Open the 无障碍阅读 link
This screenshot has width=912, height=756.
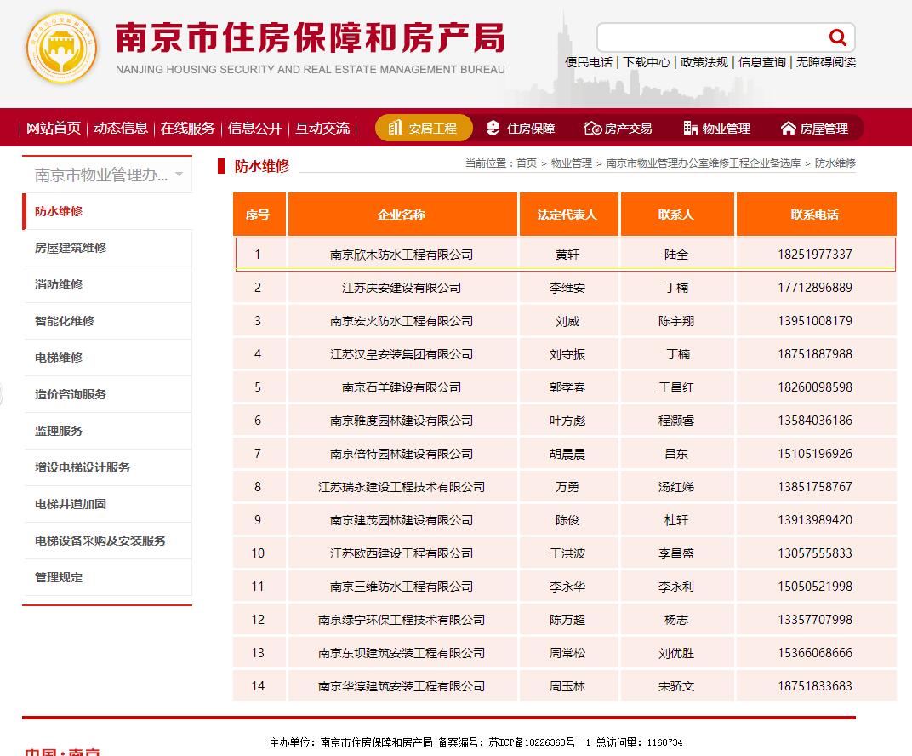point(825,62)
